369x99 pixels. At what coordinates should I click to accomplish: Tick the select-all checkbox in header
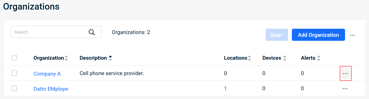coord(14,58)
